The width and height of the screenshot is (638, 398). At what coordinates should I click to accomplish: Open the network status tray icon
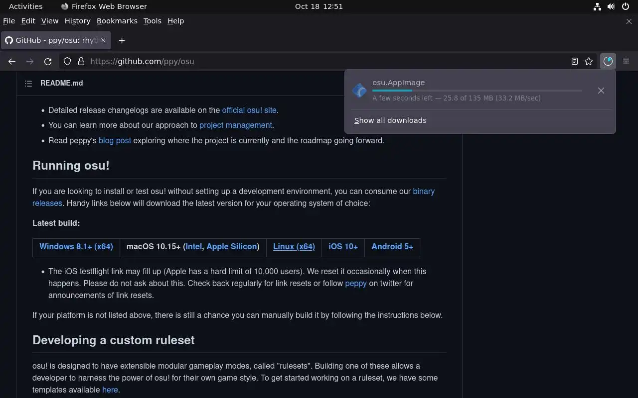pyautogui.click(x=597, y=6)
